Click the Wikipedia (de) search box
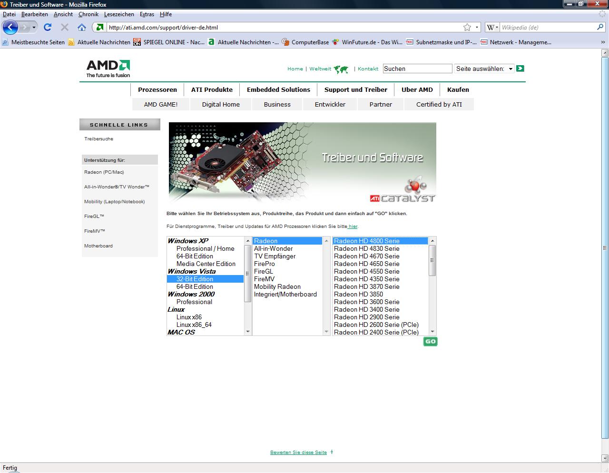Image resolution: width=609 pixels, height=473 pixels. click(x=548, y=27)
